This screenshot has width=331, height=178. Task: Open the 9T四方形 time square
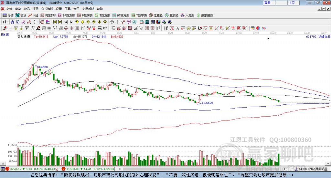pyautogui.click(x=121, y=16)
